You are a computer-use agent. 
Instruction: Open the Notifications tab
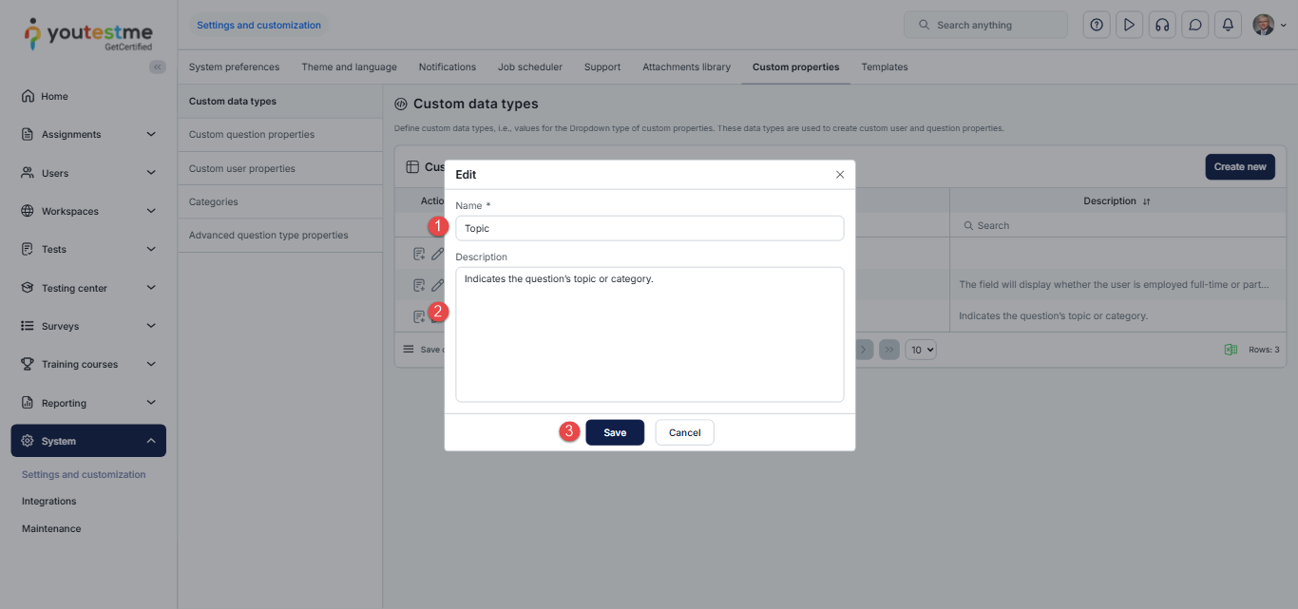448,67
